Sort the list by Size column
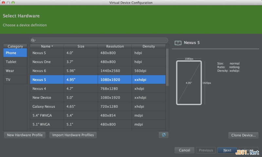262x157 pixels. (x=81, y=46)
